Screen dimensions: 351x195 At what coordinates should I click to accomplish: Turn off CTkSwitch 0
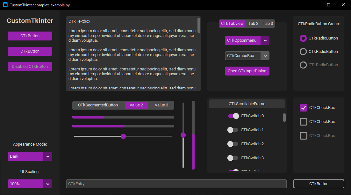[233, 116]
